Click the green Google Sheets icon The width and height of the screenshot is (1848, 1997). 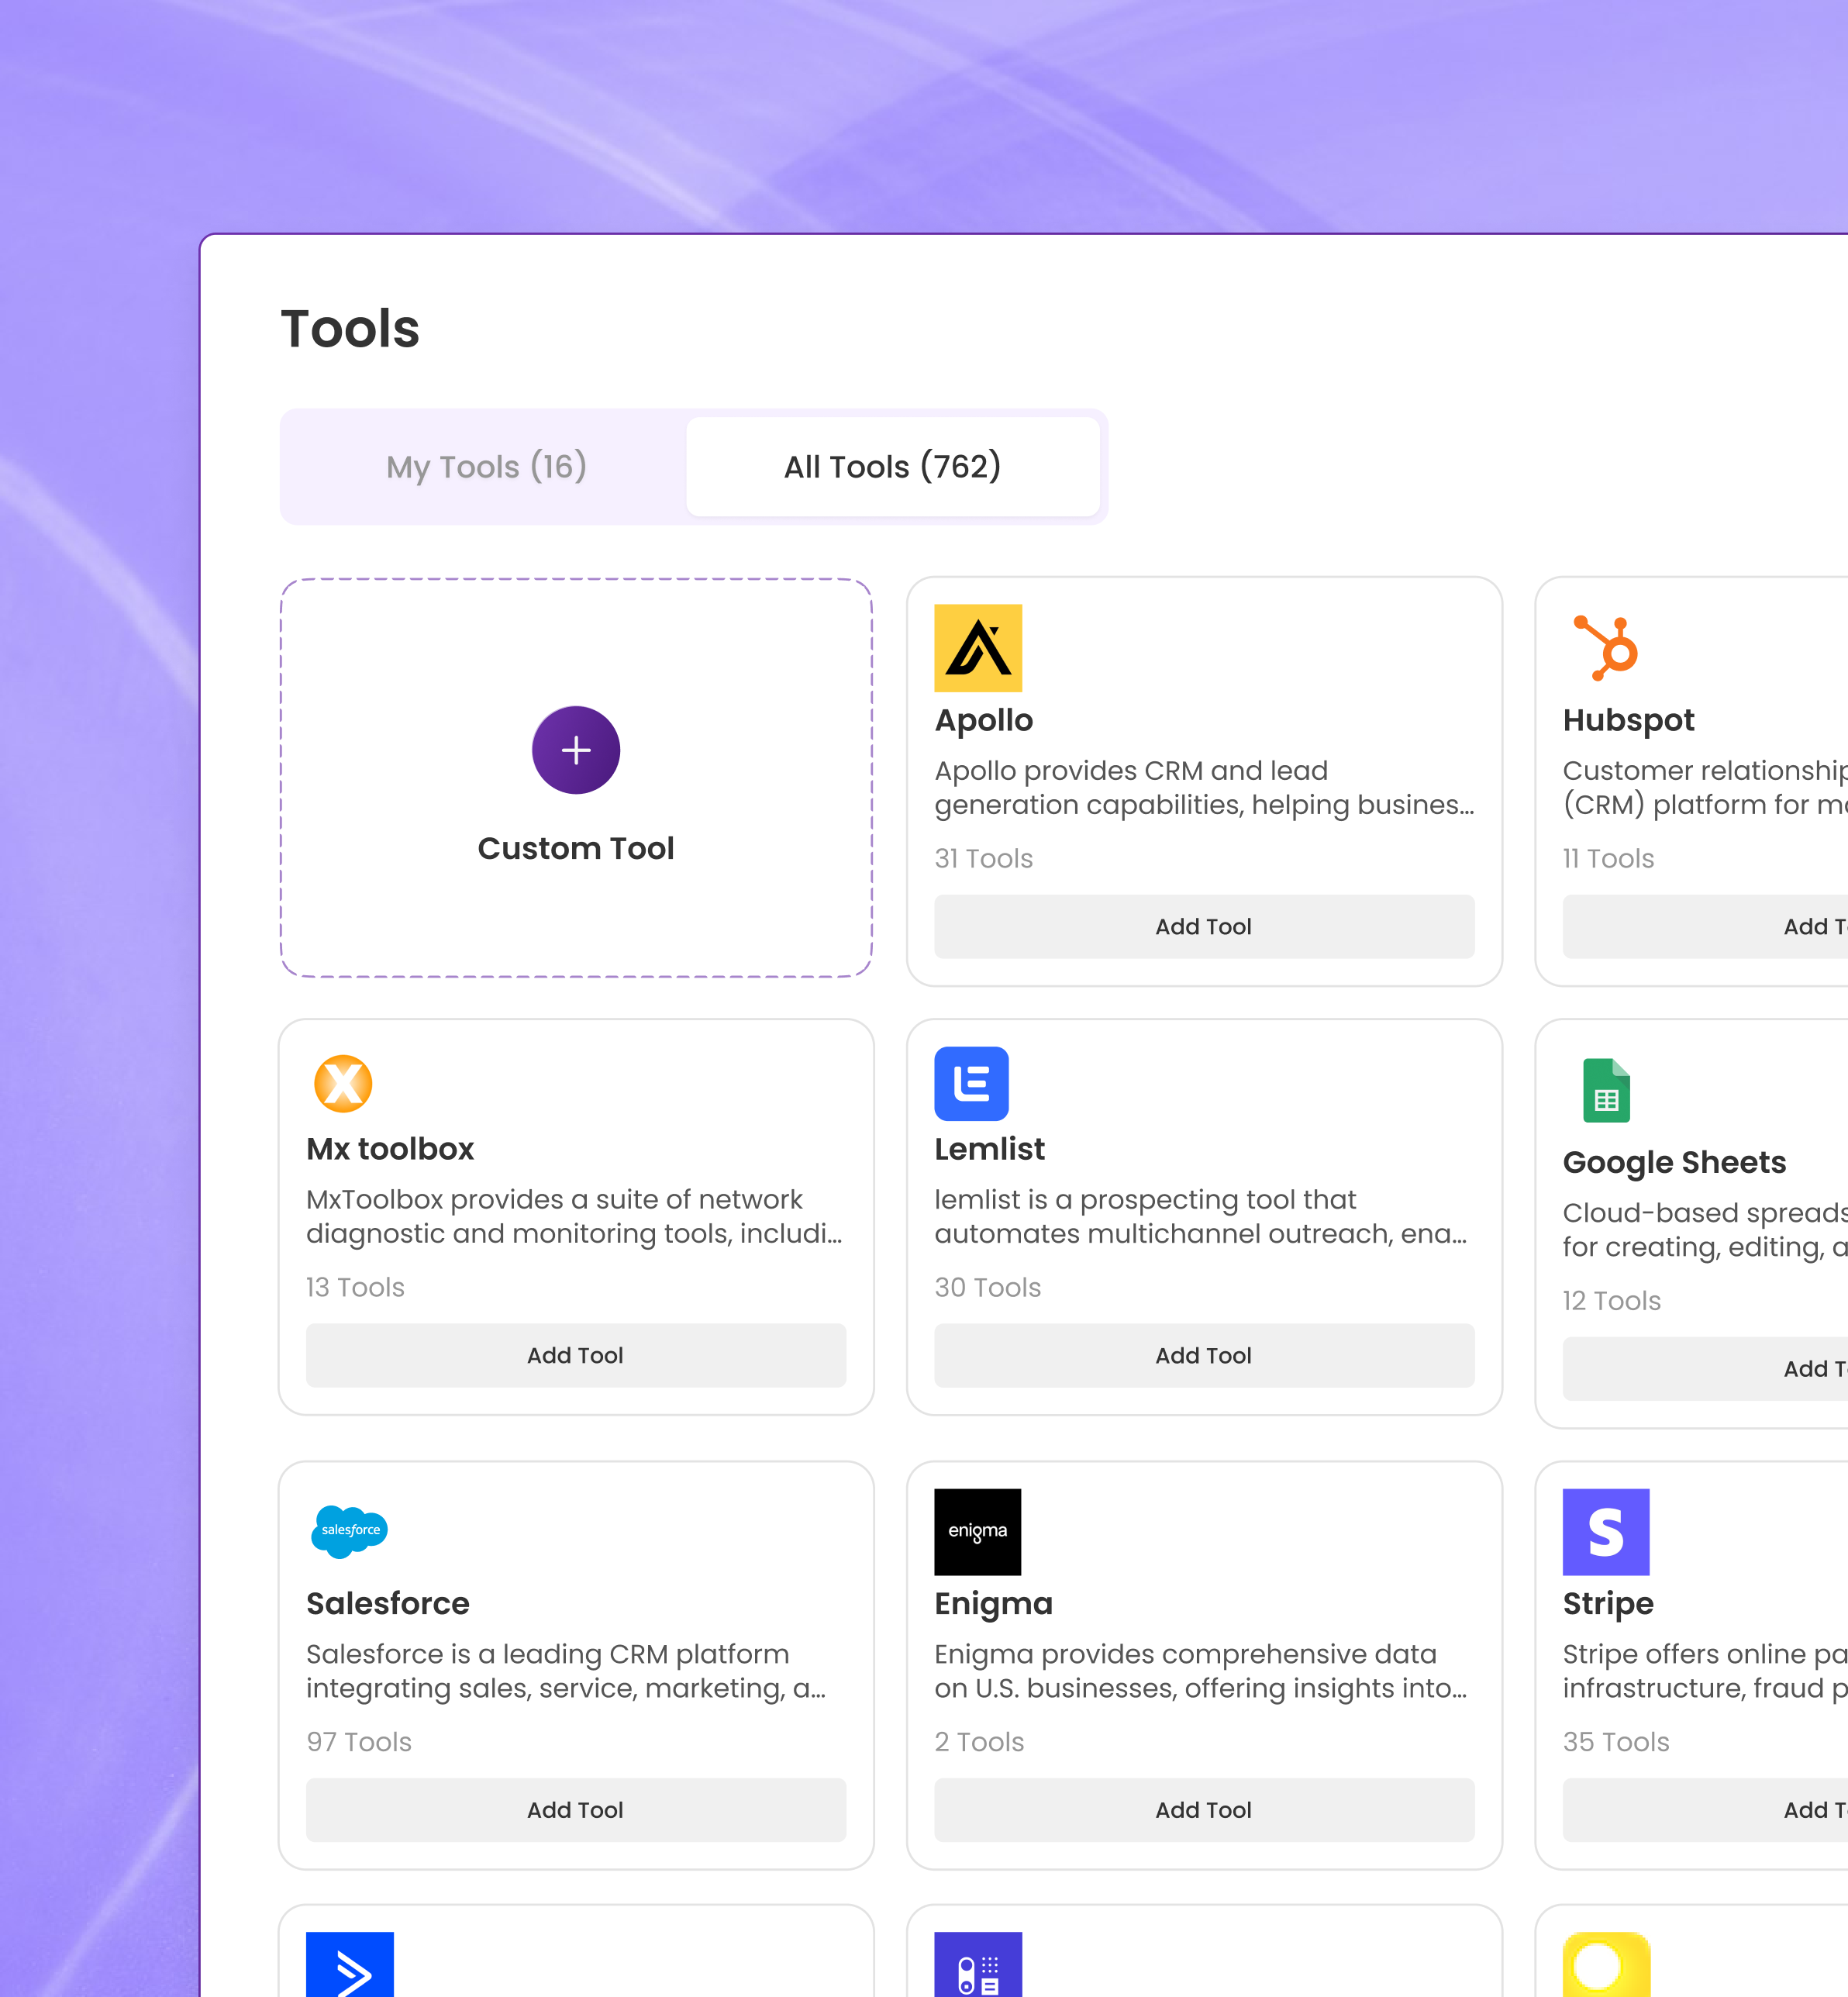click(x=1605, y=1090)
